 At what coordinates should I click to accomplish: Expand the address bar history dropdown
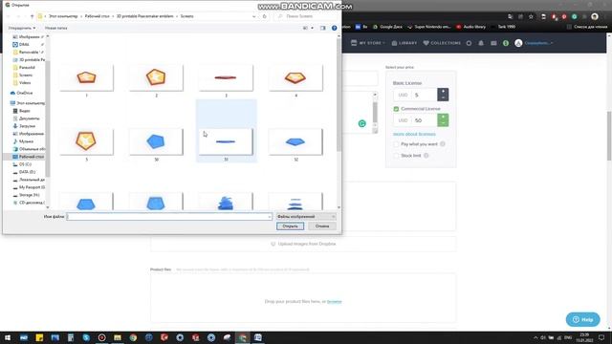click(254, 16)
